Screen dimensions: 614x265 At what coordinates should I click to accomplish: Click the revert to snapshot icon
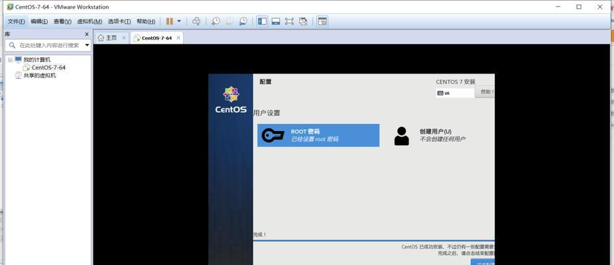tap(229, 21)
